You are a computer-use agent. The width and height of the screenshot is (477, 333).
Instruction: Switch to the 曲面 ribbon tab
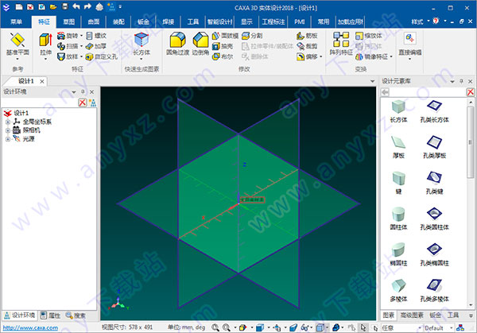(94, 21)
